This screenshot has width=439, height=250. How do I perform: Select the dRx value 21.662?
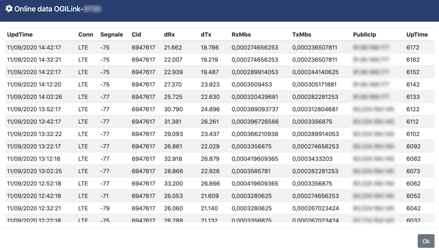(x=173, y=48)
